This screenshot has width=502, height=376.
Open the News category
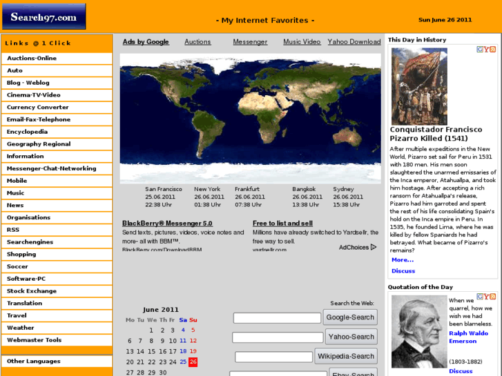(57, 205)
